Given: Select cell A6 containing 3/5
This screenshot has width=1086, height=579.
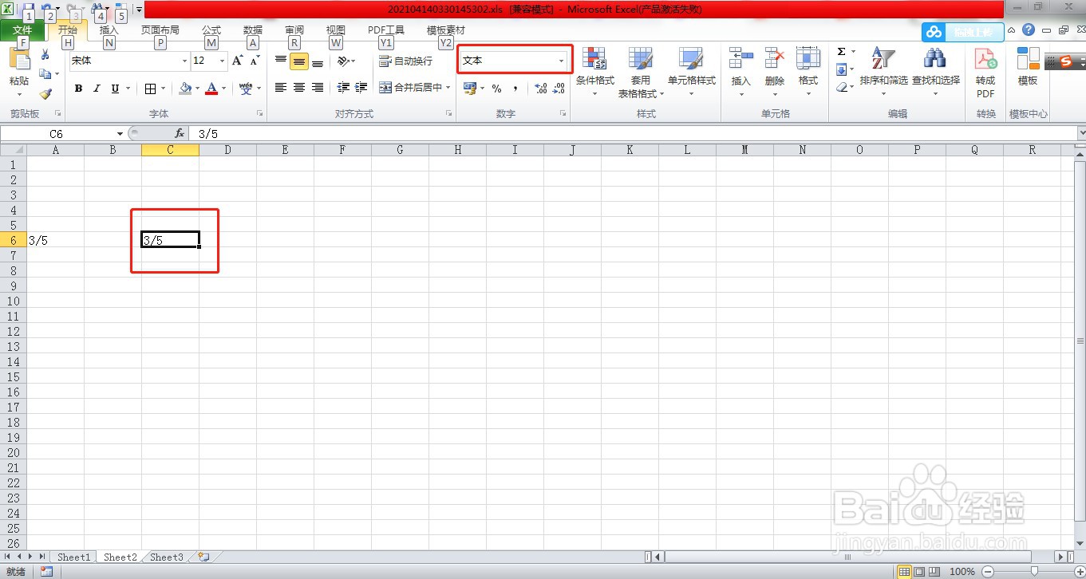Looking at the screenshot, I should [x=55, y=240].
